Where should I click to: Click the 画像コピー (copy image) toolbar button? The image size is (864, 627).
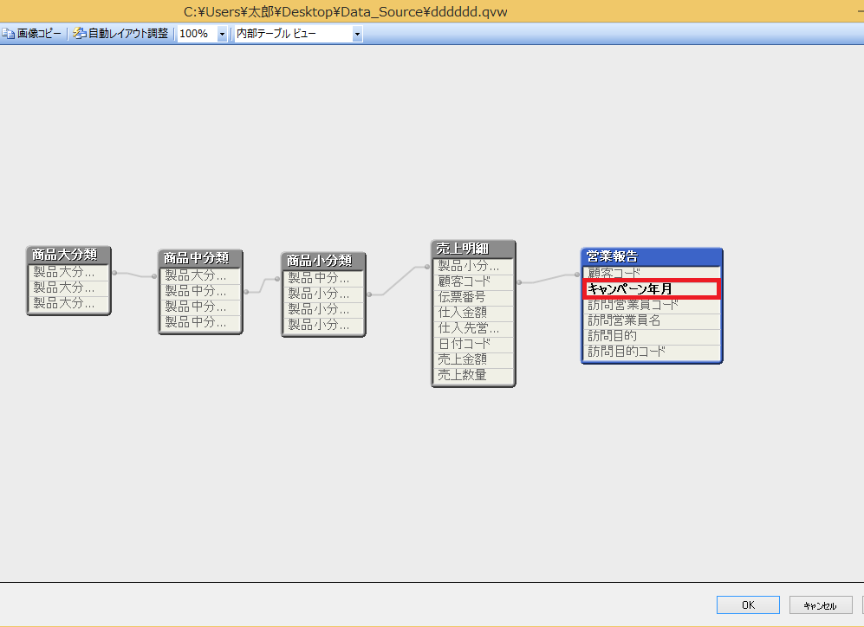31,34
